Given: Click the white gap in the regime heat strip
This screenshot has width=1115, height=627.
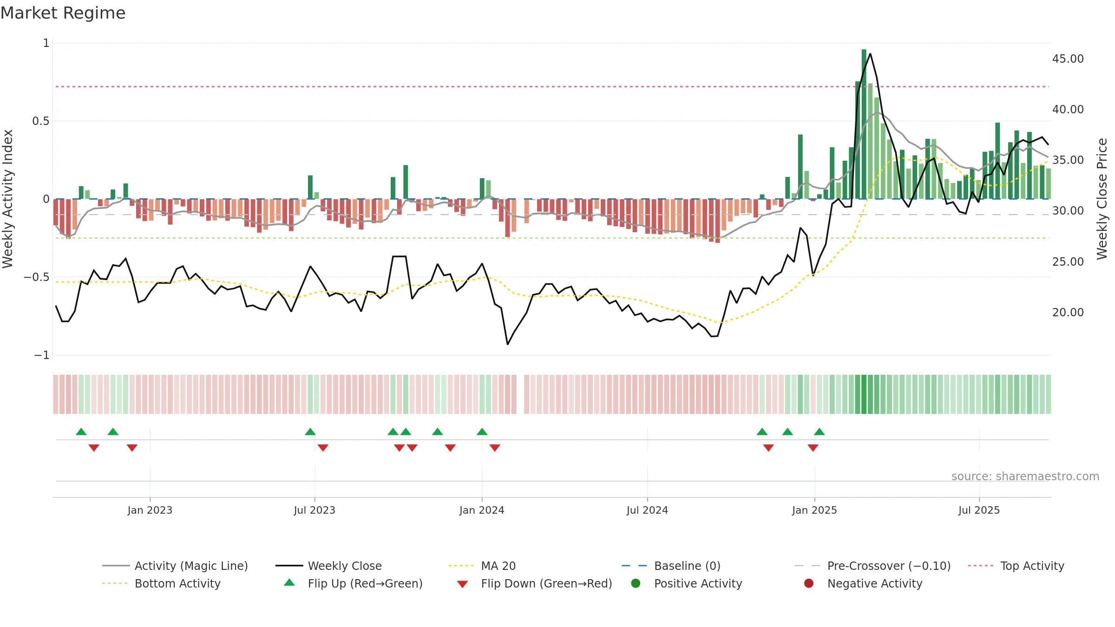Looking at the screenshot, I should (520, 394).
